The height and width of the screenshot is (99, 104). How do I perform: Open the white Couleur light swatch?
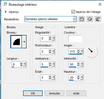[x=75, y=39]
